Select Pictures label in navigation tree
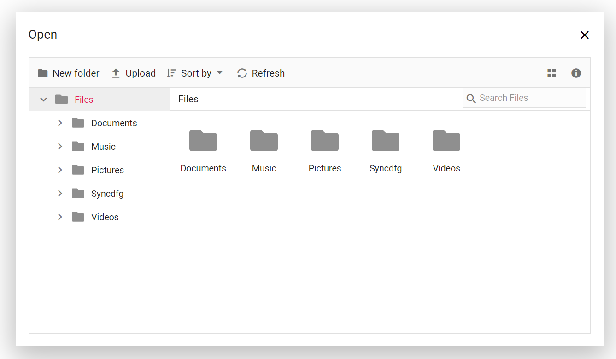The image size is (616, 359). [x=107, y=170]
